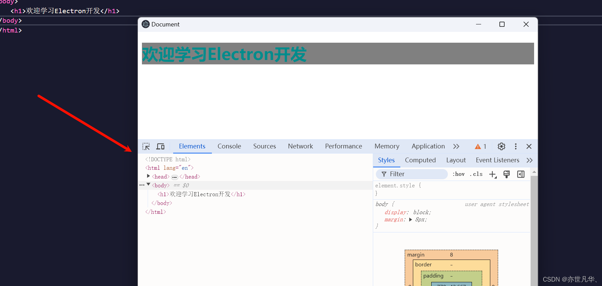Collapse the body node triangle
This screenshot has height=286, width=602.
click(148, 185)
